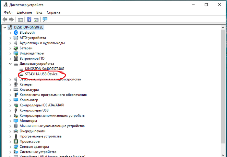The image size is (227, 157).
Task: Select the ST34311A USB Device entry
Action: 41,74
